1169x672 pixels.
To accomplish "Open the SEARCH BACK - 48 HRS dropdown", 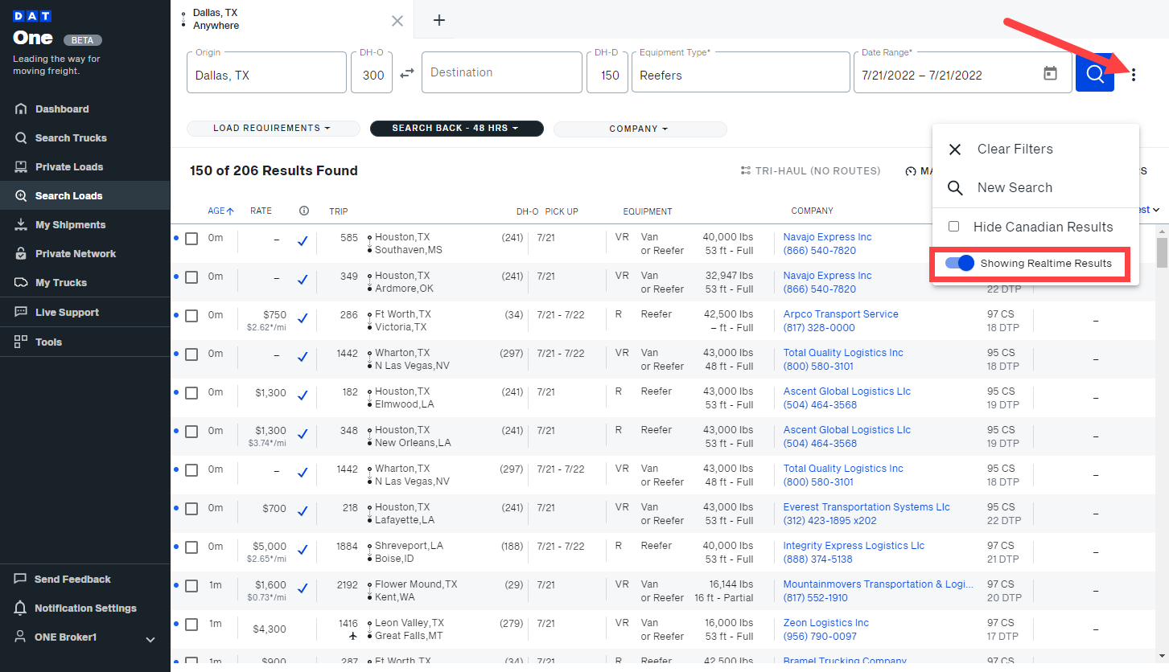I will 456,129.
